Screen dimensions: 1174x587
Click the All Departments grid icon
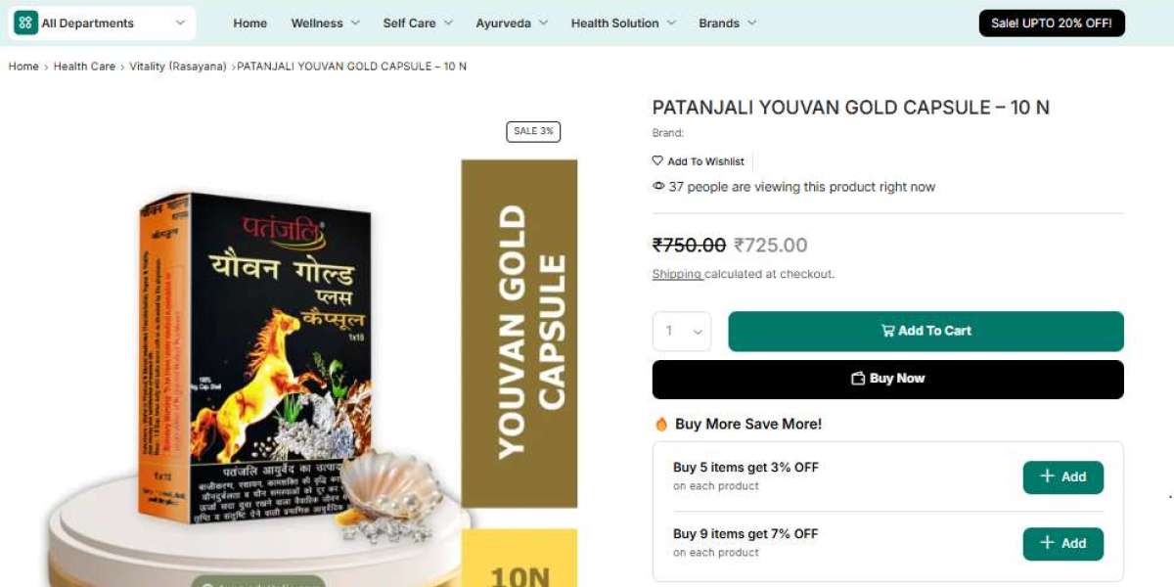26,23
